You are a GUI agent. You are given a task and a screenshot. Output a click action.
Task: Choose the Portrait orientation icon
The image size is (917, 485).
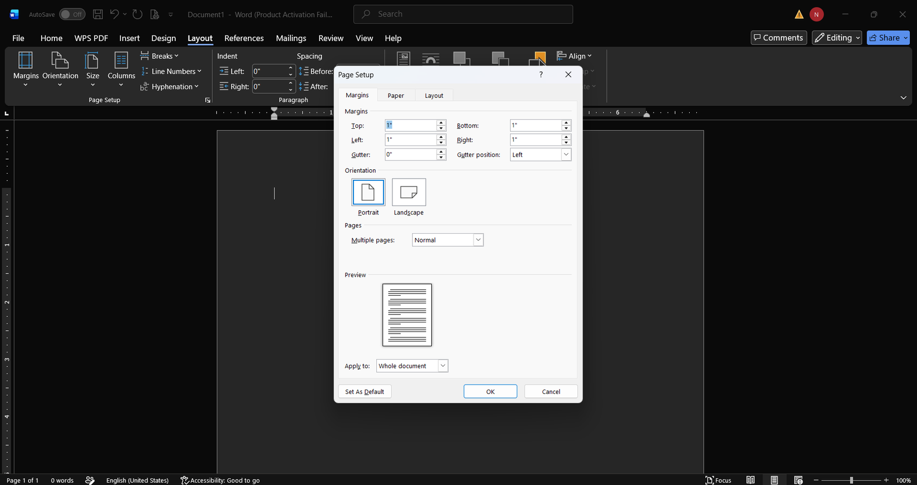tap(368, 193)
